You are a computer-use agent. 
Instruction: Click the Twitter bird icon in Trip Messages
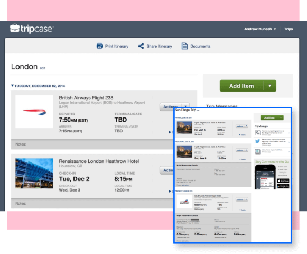click(257, 141)
